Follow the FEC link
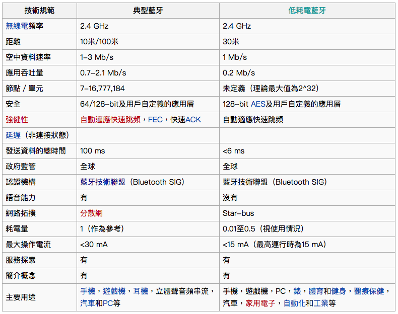Screen dimensions: 398x314 [155, 120]
